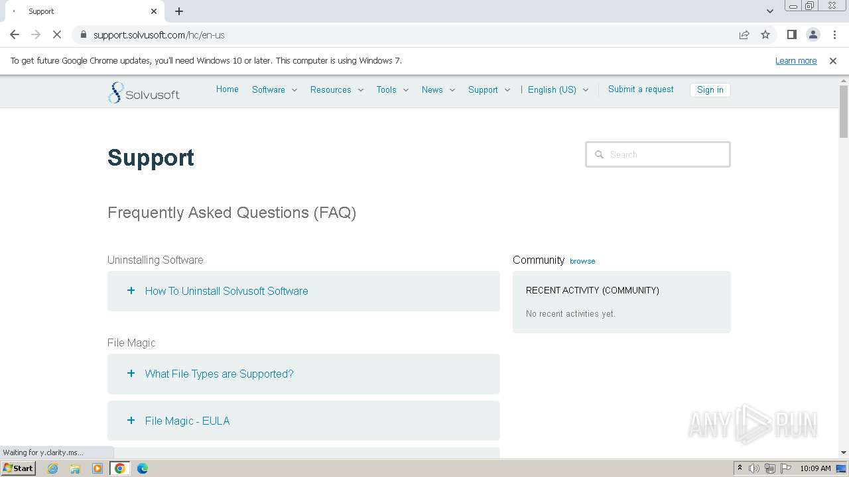Screen dimensions: 849x477
Task: Stop loading the page with the X button
Action: click(x=57, y=34)
